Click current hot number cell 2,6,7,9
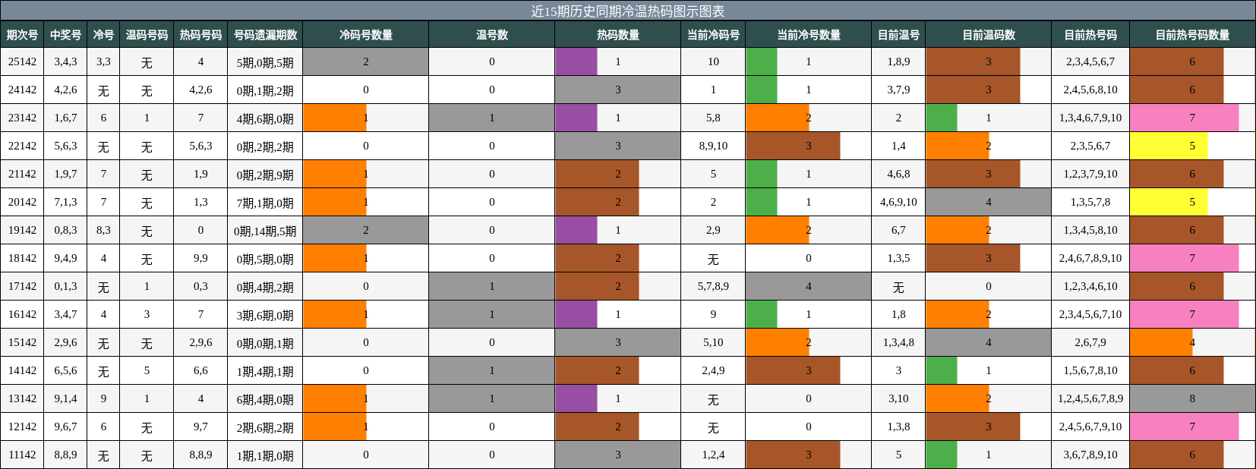Image resolution: width=1256 pixels, height=469 pixels. [1090, 342]
